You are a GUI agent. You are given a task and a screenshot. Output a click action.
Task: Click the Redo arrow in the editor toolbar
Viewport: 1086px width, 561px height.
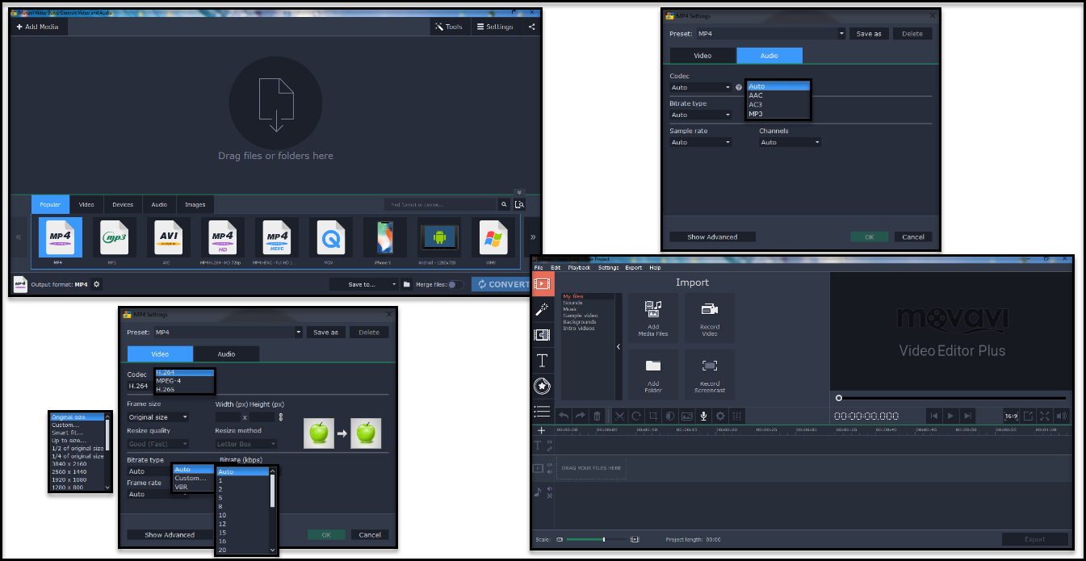[x=580, y=416]
